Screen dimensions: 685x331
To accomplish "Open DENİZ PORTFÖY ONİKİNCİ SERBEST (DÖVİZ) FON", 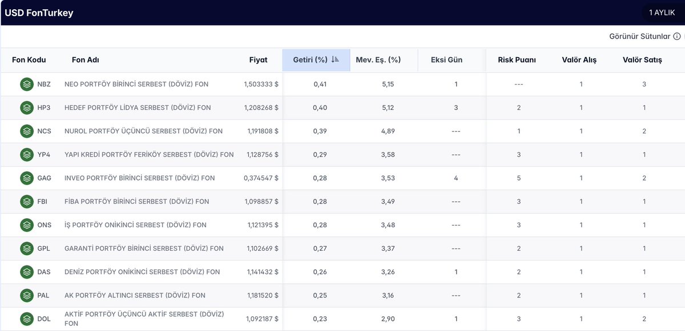I will [x=142, y=272].
